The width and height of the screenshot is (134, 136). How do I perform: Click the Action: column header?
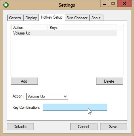pos(30,28)
